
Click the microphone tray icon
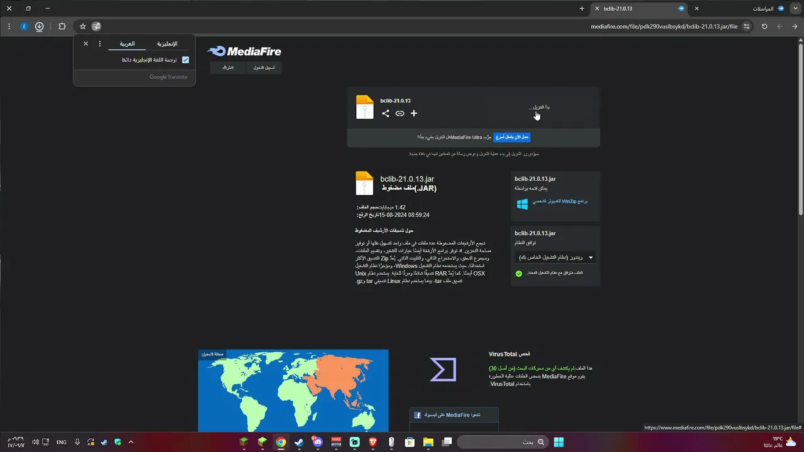pyautogui.click(x=78, y=443)
